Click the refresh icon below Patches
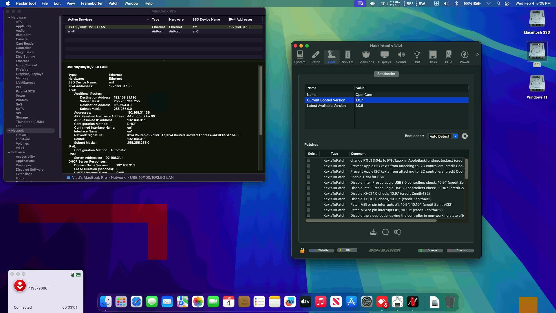This screenshot has width=556, height=313. [x=385, y=232]
